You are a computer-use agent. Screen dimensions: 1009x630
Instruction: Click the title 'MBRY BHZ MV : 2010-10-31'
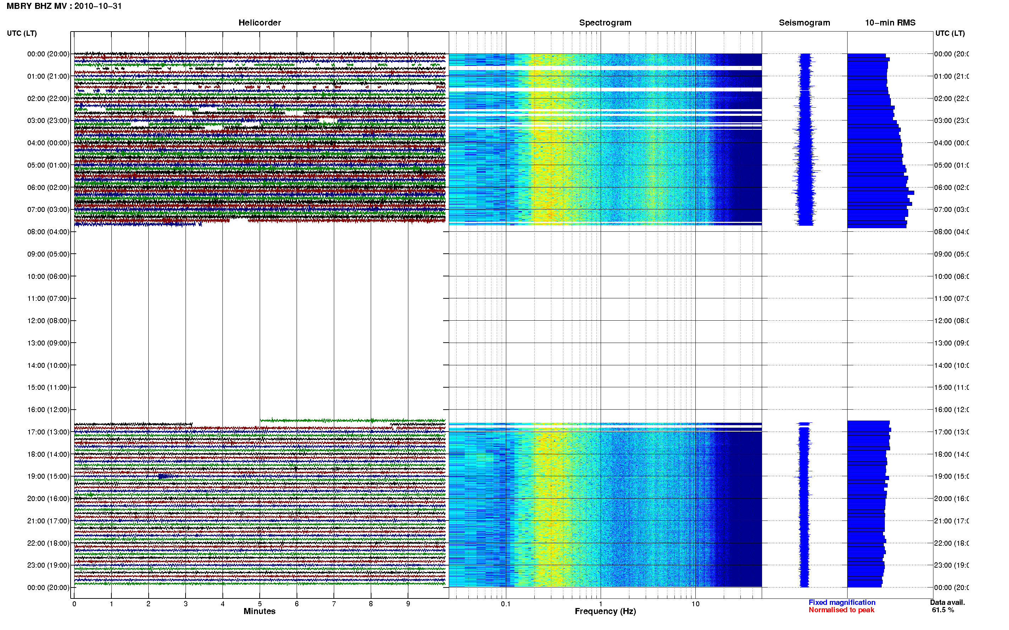click(x=64, y=6)
